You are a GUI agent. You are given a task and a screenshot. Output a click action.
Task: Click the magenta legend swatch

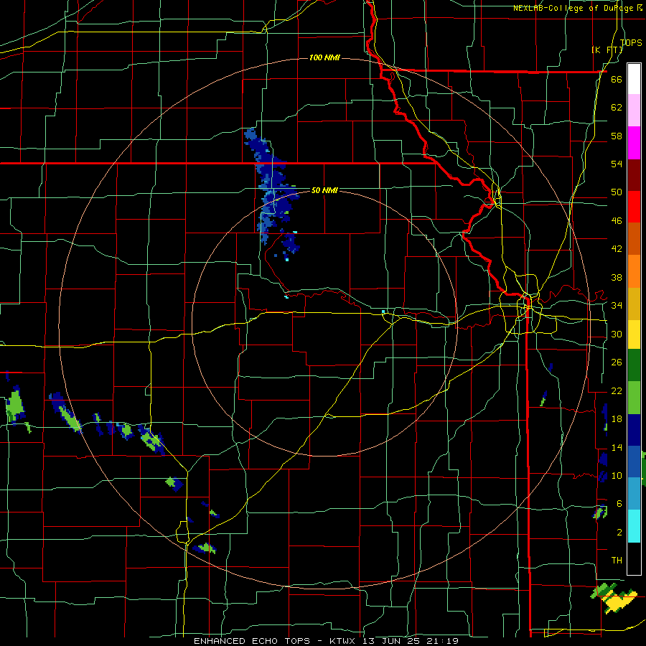point(634,143)
